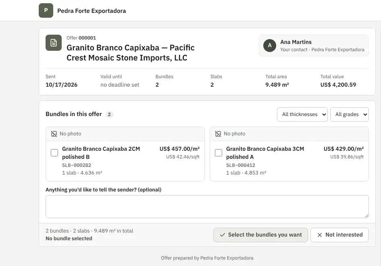Click the '1 slab · 4.636 m²' text
381x266 pixels.
tap(82, 173)
